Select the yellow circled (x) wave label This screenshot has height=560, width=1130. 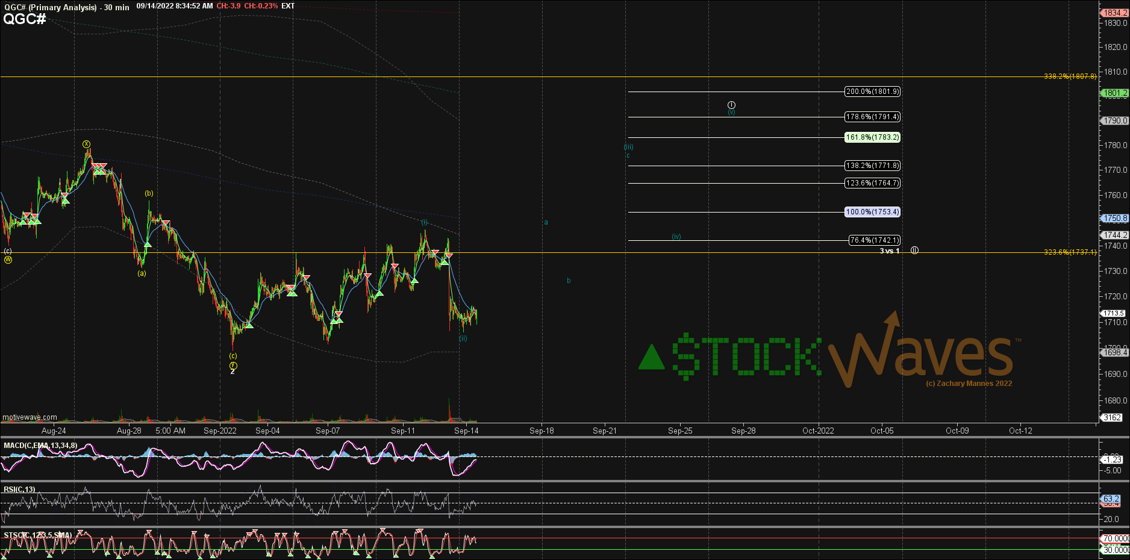87,144
